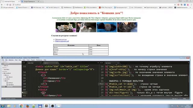Screen dimensions: 193x108
Task: Open right pane tab list dropdown arrow
Action: click(188, 63)
